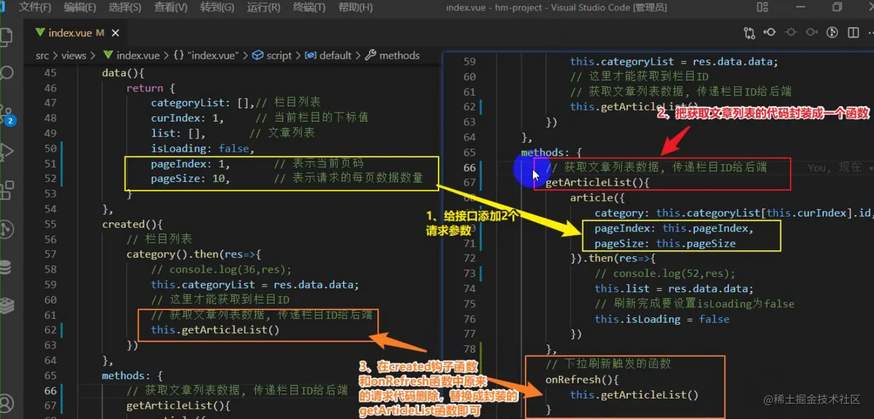
Task: Restore down the VS Code window
Action: pos(837,7)
